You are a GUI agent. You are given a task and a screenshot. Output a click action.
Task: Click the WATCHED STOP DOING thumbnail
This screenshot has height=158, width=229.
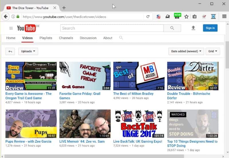point(193,124)
